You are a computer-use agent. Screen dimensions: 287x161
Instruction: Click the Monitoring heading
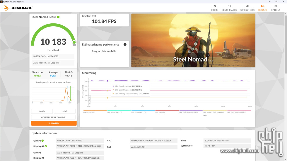click(89, 73)
